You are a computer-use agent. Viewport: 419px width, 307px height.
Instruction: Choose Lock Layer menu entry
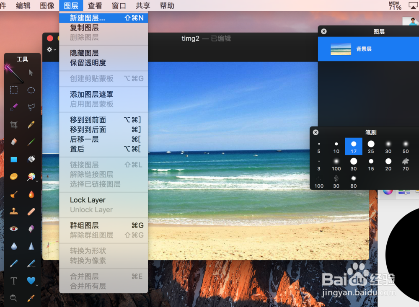[x=103, y=200]
